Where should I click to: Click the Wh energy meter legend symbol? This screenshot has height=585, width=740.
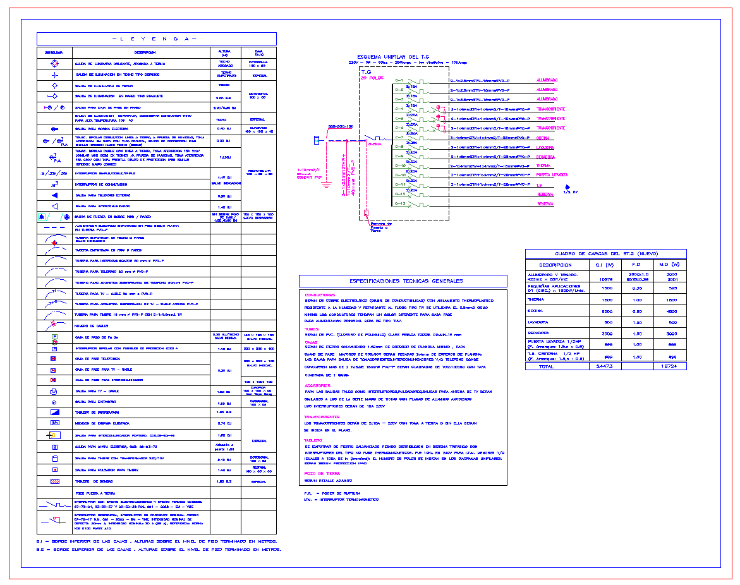pos(54,423)
